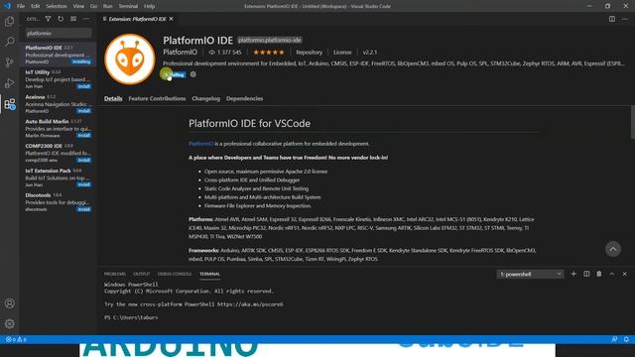Open the Help menu
This screenshot has height=357, width=635.
point(150,6)
